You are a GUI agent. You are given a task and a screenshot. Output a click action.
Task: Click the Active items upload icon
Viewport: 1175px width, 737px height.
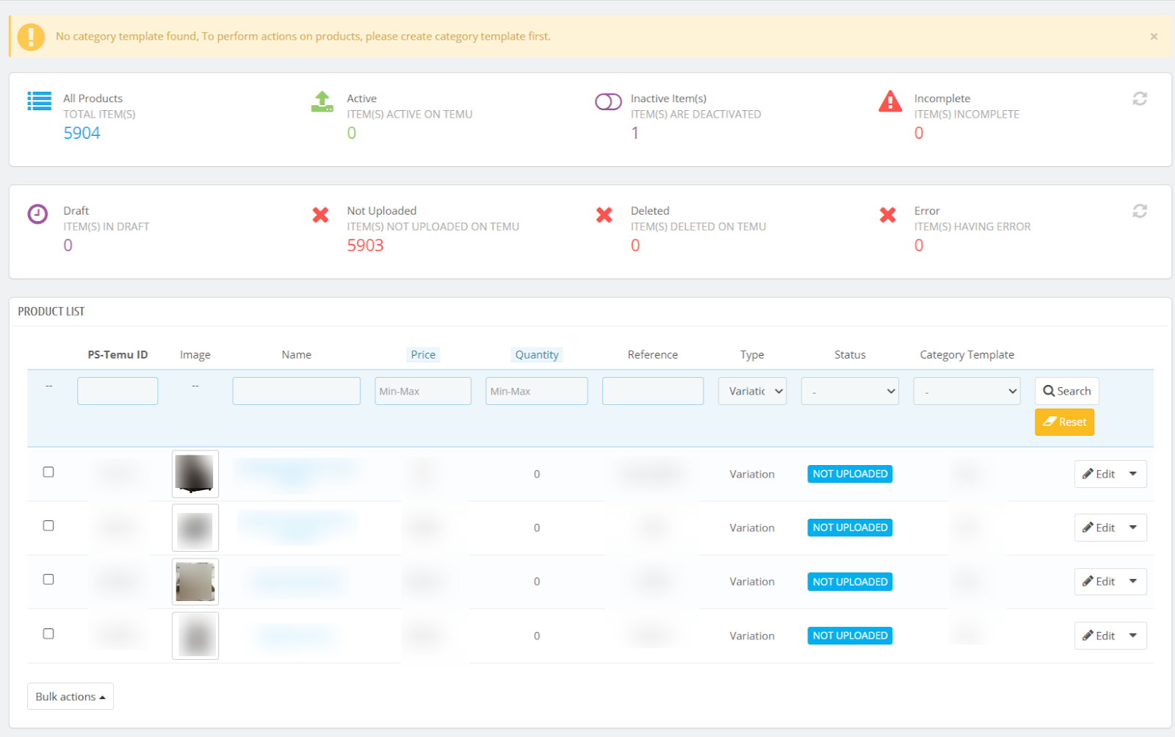(322, 101)
